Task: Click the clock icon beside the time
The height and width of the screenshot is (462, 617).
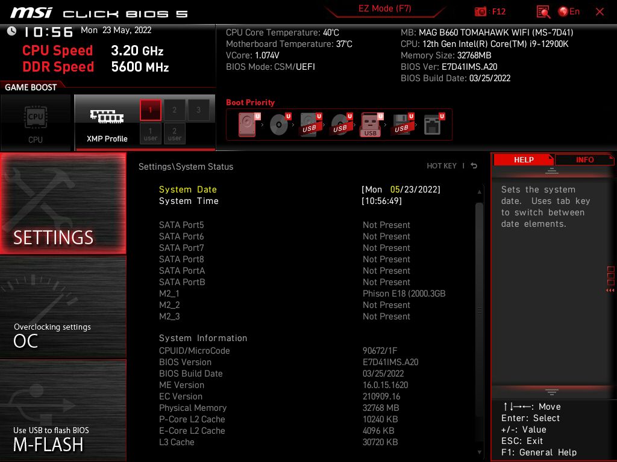Action: (11, 31)
